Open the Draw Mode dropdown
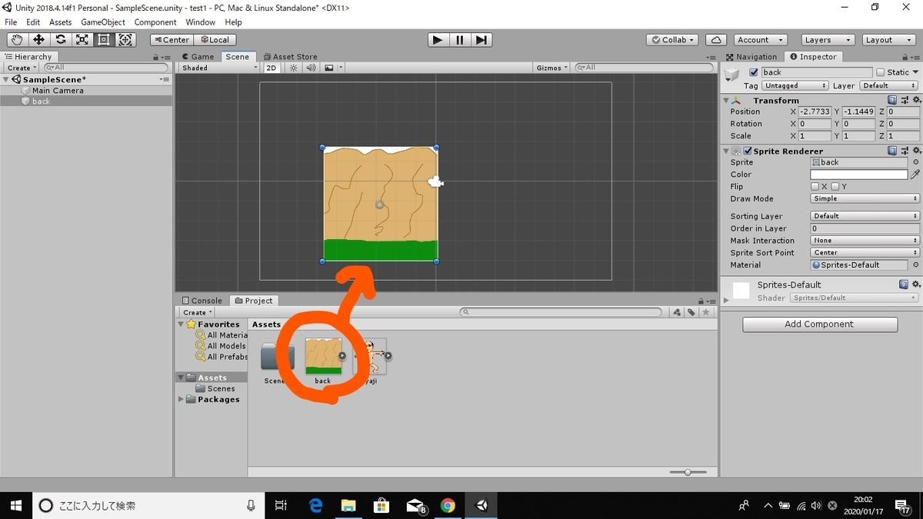The width and height of the screenshot is (923, 519). coord(865,198)
